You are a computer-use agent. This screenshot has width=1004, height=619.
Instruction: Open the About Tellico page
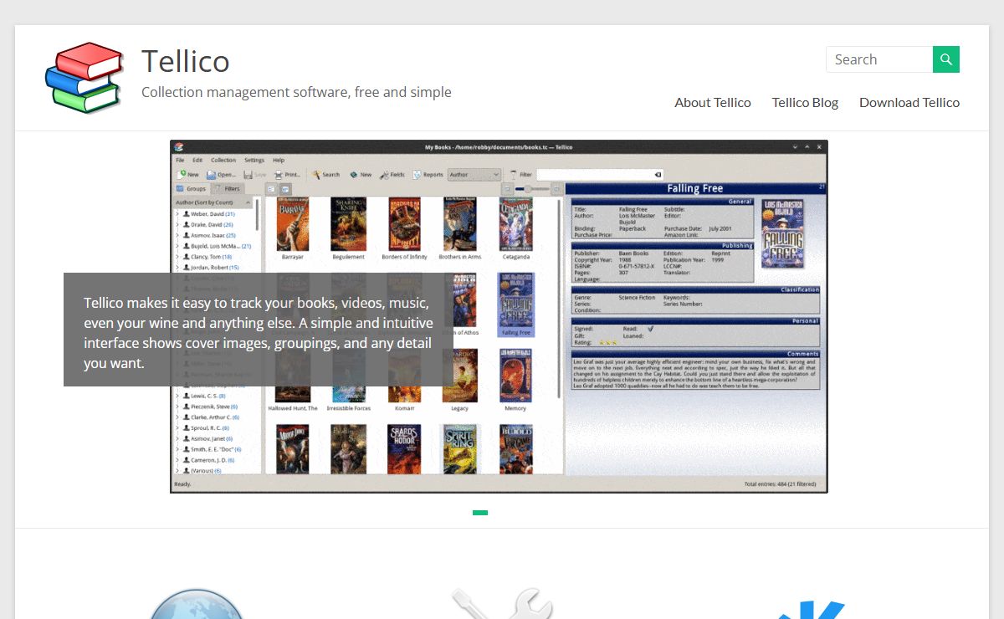tap(713, 102)
